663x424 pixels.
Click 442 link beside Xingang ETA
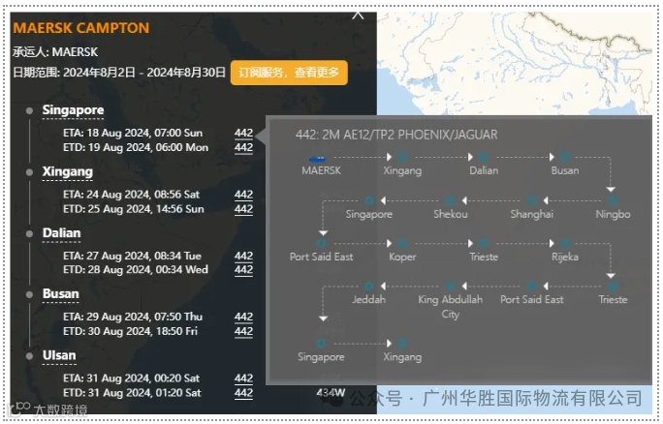click(x=244, y=195)
